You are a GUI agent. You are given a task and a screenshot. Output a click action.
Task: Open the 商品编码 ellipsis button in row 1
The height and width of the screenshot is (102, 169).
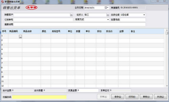pos(20,37)
